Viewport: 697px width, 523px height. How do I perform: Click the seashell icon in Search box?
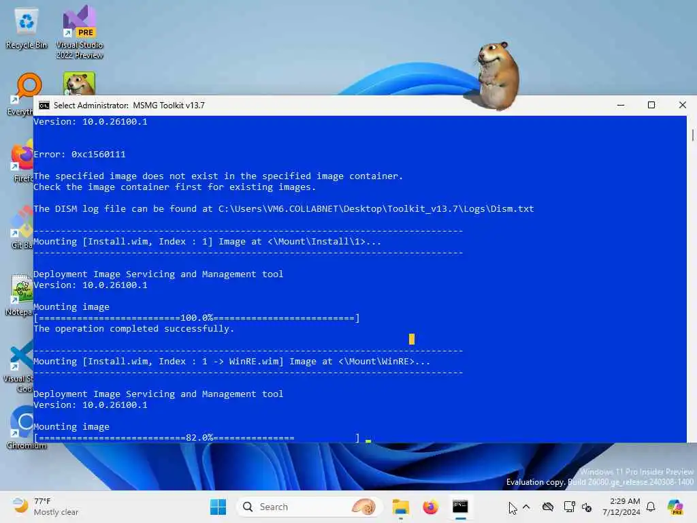[x=363, y=507]
